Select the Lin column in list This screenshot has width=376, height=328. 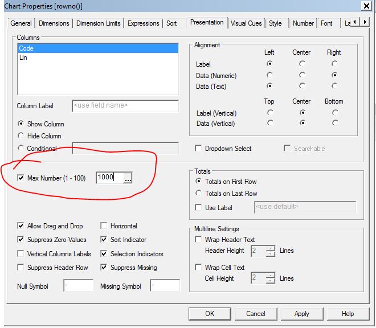pyautogui.click(x=98, y=58)
